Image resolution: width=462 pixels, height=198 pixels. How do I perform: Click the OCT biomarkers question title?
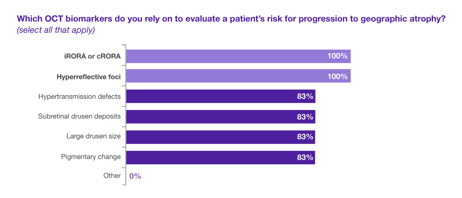click(231, 19)
